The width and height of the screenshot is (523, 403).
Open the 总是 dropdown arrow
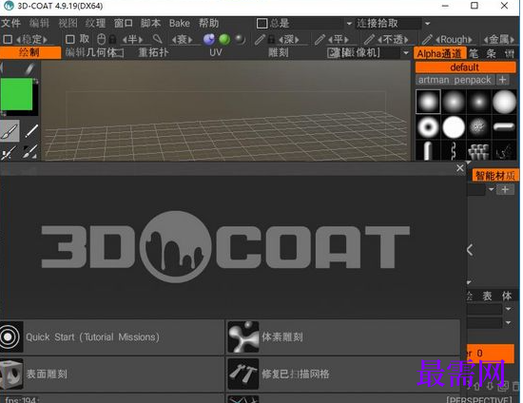click(349, 24)
